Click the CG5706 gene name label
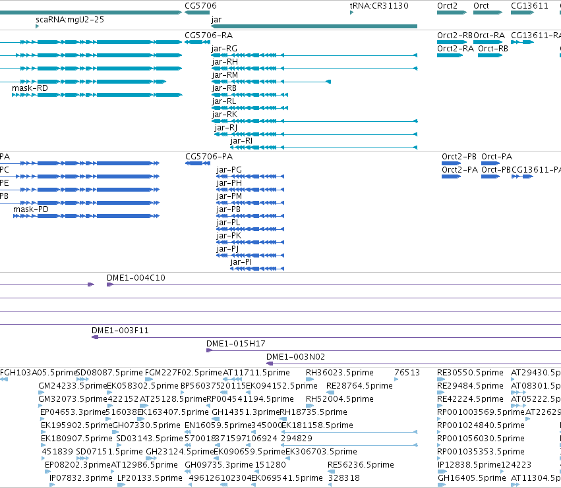This screenshot has height=488, width=561. (200, 6)
